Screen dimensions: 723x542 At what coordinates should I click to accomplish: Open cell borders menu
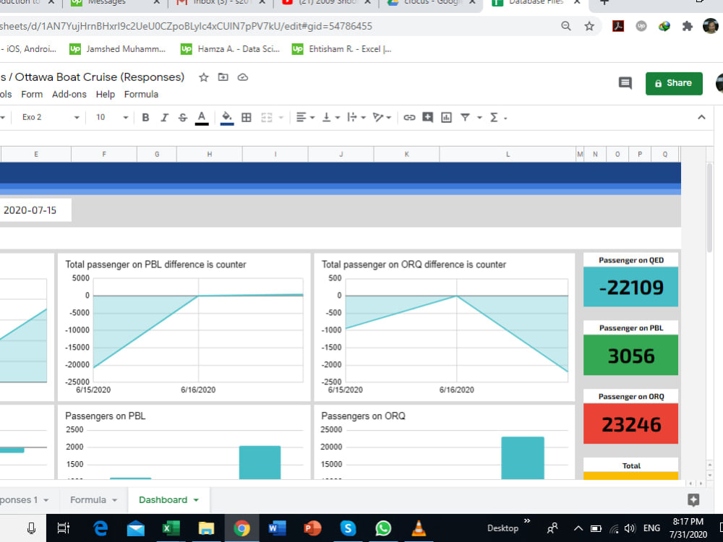[247, 118]
